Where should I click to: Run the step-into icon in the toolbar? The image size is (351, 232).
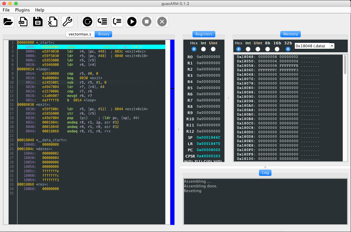[102, 22]
